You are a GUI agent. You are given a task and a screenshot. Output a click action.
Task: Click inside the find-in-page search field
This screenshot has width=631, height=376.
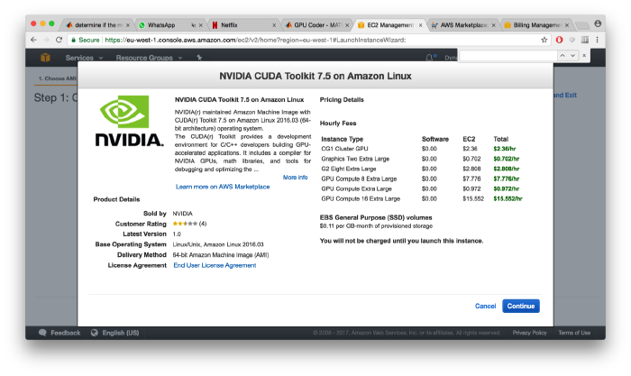pyautogui.click(x=508, y=56)
